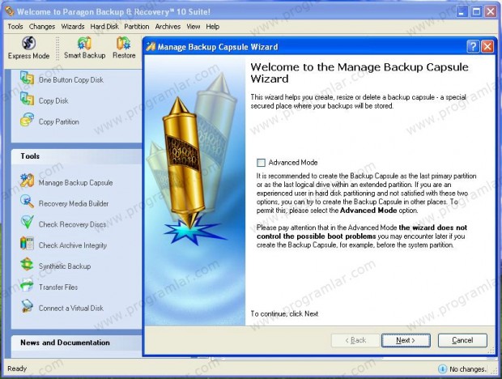This screenshot has width=502, height=379.
Task: Open the Check Recovery Discs link text
Action: click(72, 224)
